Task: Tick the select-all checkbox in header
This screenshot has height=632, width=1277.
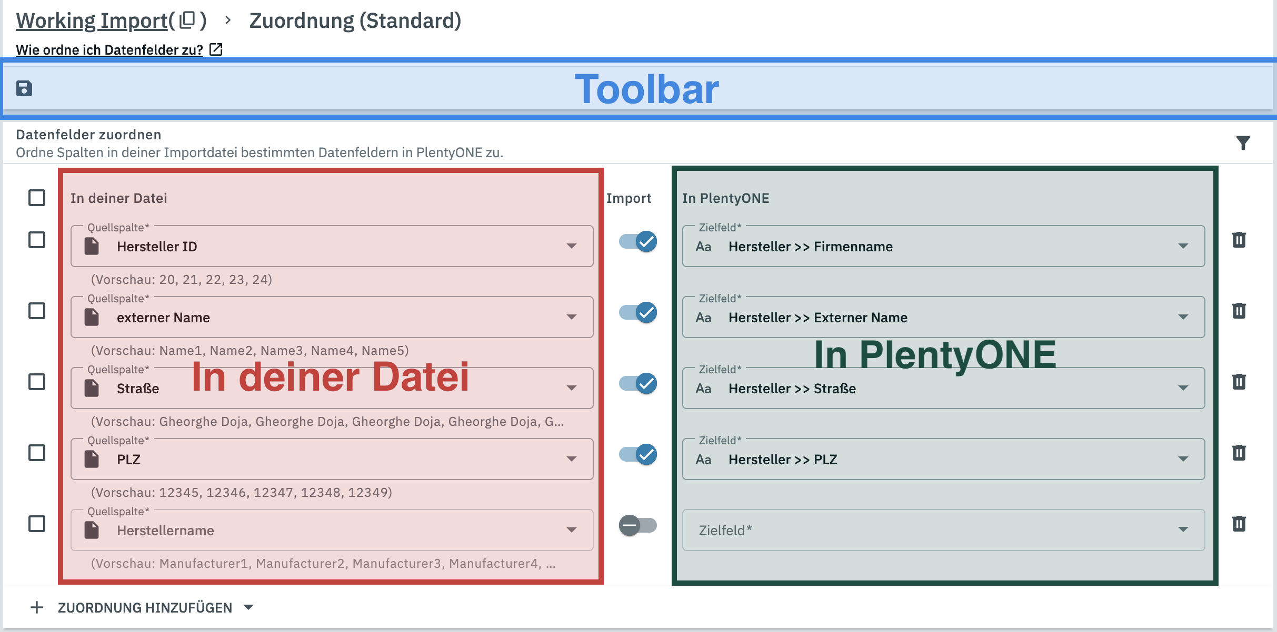Action: [37, 198]
